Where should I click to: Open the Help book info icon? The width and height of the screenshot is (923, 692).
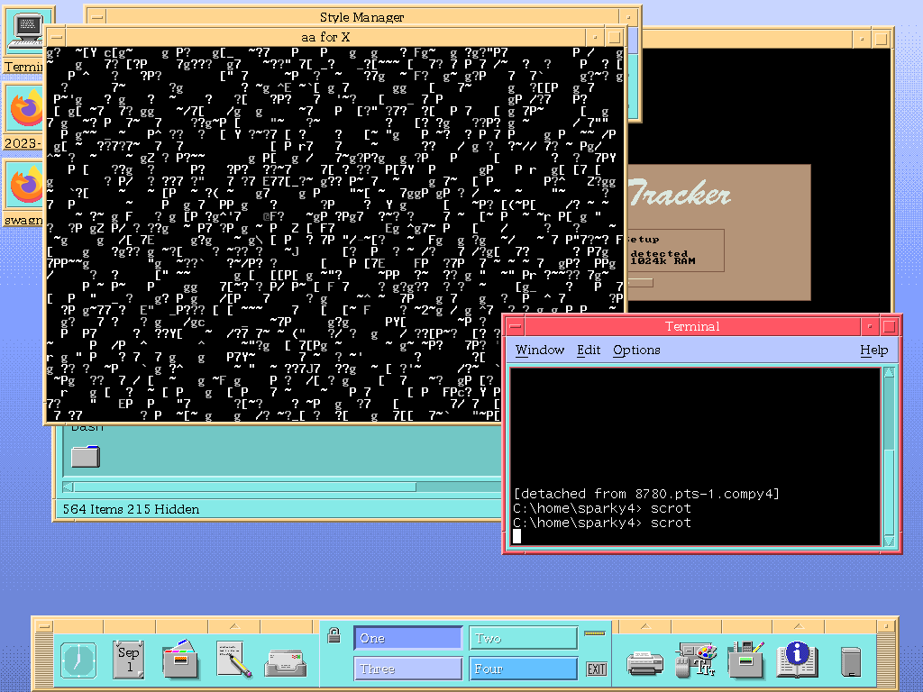click(797, 660)
